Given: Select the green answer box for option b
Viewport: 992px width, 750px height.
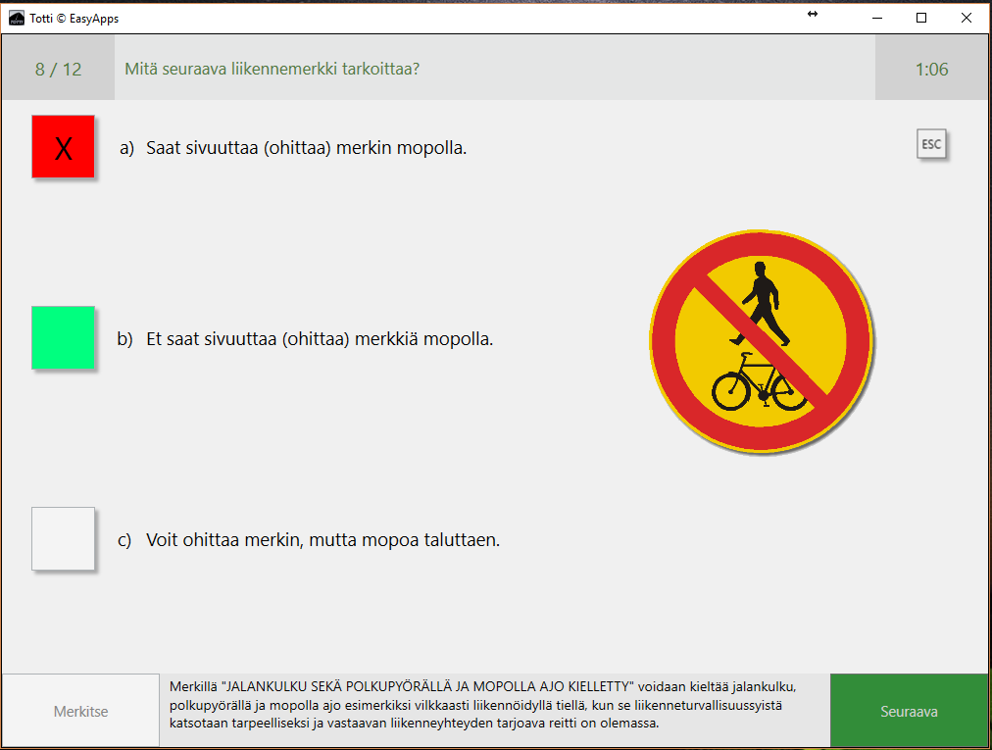Looking at the screenshot, I should (x=64, y=338).
